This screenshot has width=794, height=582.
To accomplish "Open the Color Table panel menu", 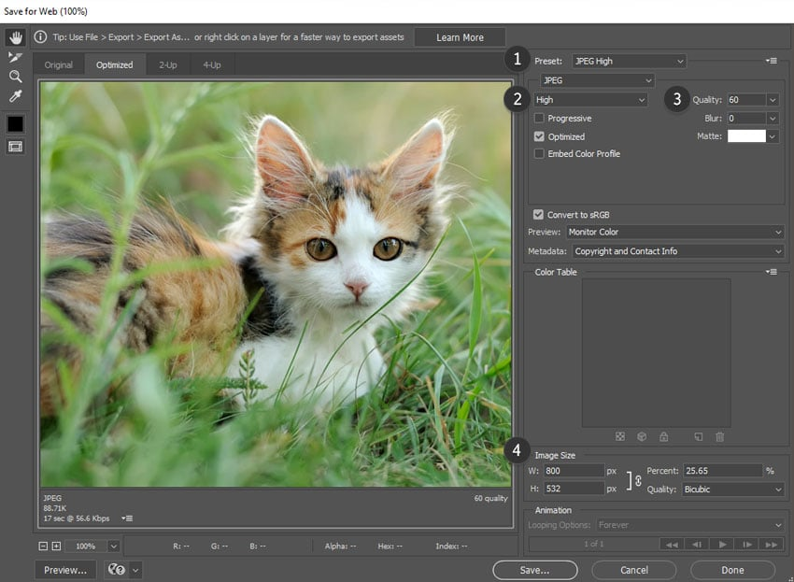I will (x=772, y=272).
